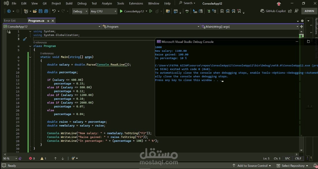
Task: Click the errors count indicator showing 0
Action: [32, 158]
